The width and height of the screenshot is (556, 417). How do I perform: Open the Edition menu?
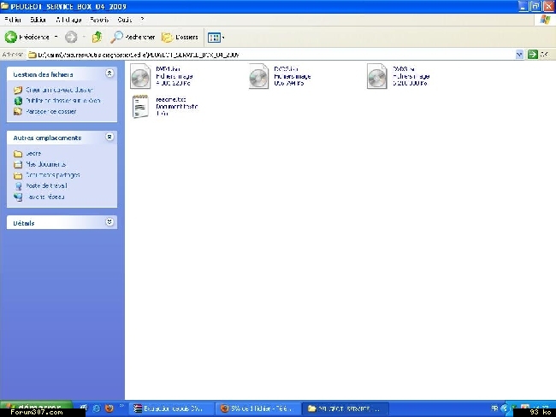point(38,20)
